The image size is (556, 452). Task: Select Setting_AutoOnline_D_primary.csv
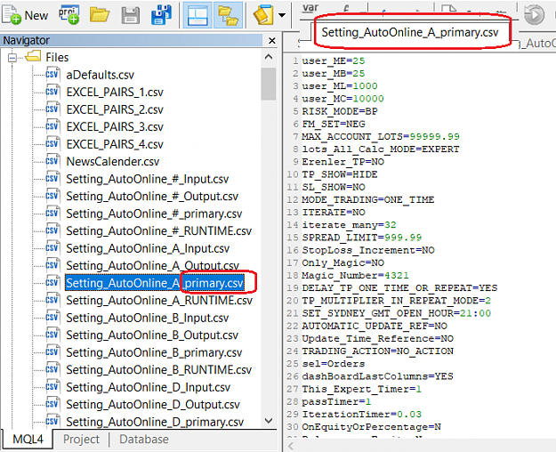(155, 423)
